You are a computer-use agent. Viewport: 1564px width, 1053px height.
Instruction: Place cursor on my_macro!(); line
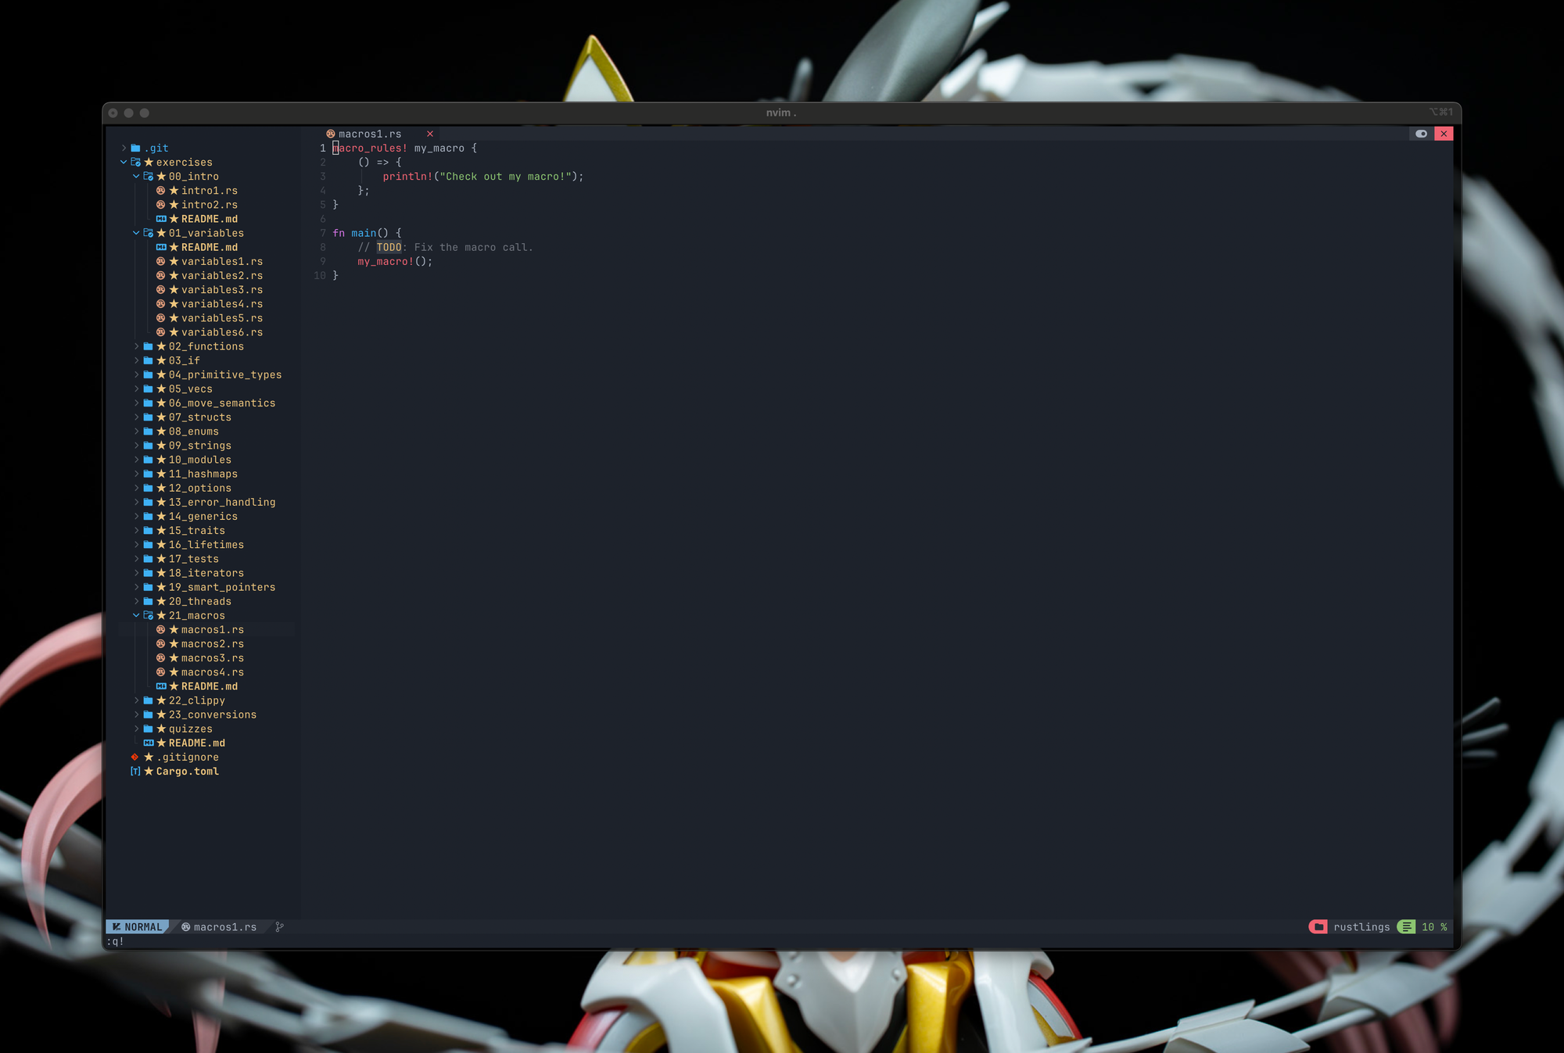click(x=395, y=261)
